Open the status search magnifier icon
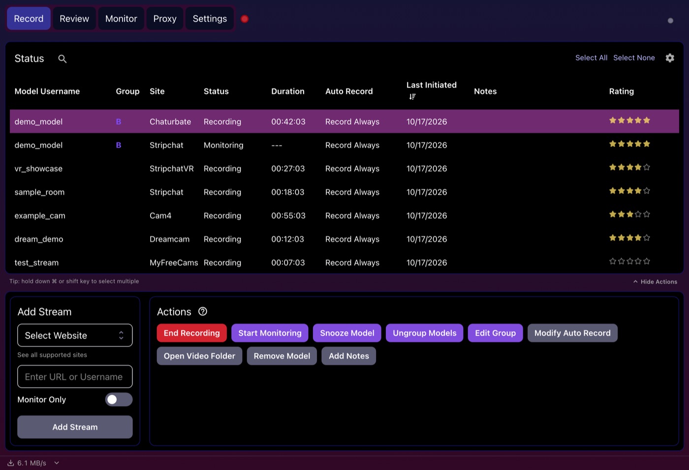Image resolution: width=689 pixels, height=470 pixels. [62, 59]
